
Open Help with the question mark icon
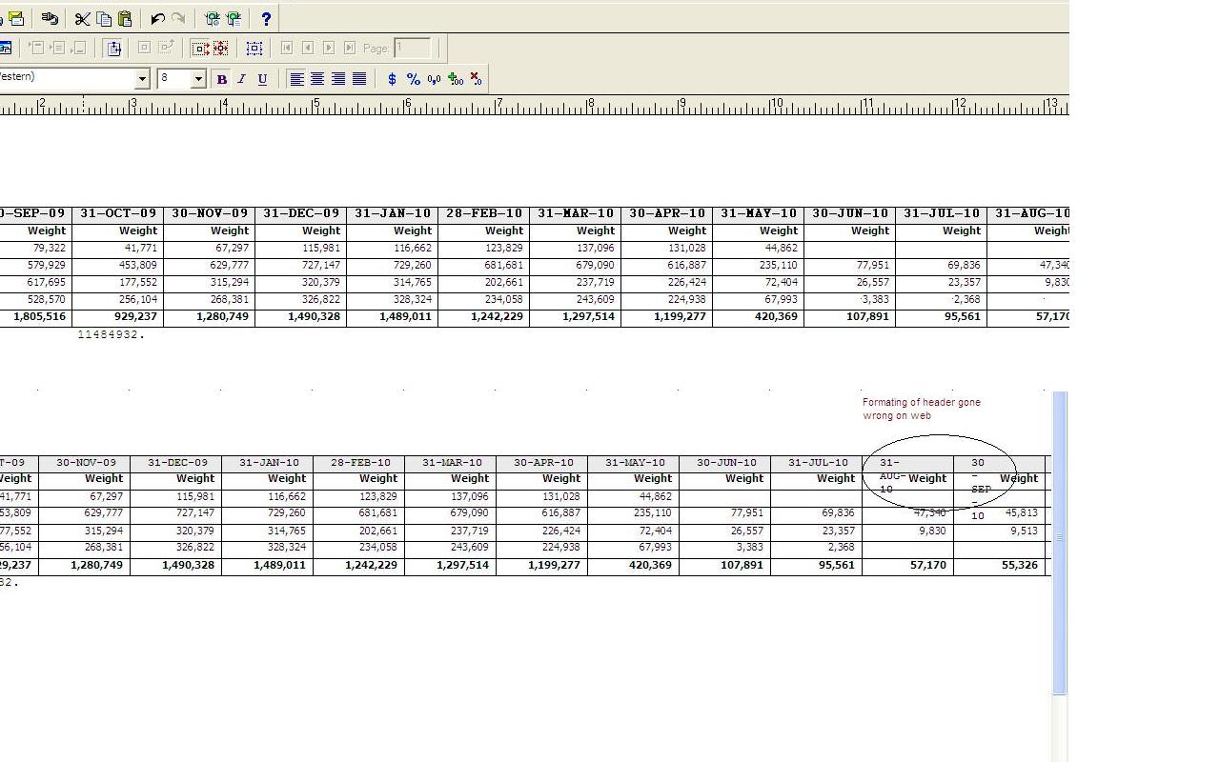coord(266,18)
